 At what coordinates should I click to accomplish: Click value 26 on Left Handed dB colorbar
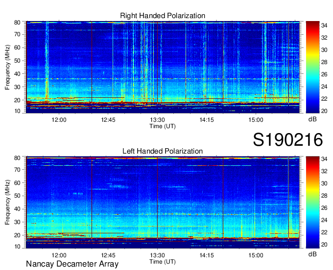[x=324, y=208]
